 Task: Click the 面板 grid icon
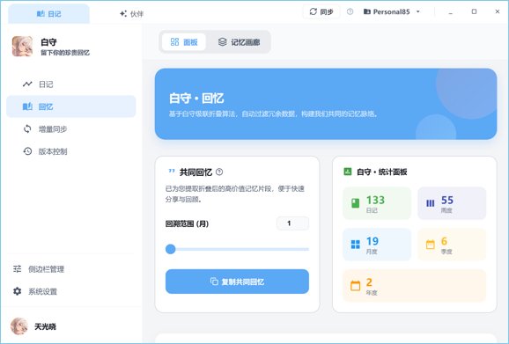174,42
